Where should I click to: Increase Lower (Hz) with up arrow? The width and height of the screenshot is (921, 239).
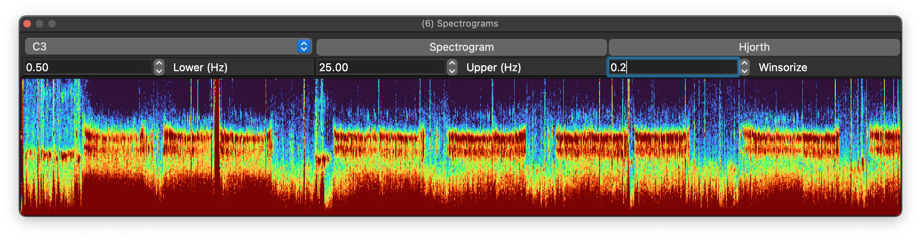pyautogui.click(x=159, y=63)
